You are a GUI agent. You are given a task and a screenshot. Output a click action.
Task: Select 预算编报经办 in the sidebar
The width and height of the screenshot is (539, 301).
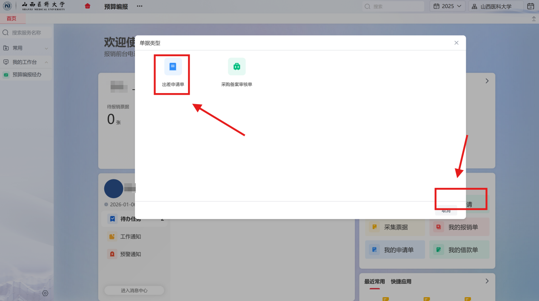[27, 74]
